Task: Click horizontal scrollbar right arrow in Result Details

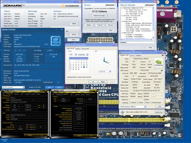Action: [151, 39]
